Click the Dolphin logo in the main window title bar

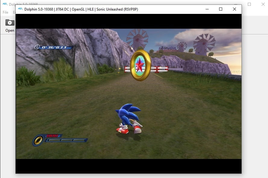click(5, 4)
